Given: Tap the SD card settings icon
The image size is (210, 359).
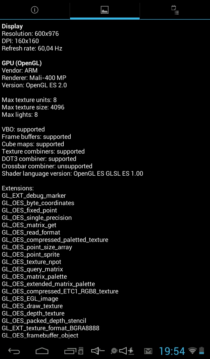Looking at the screenshot, I should (80, 351).
